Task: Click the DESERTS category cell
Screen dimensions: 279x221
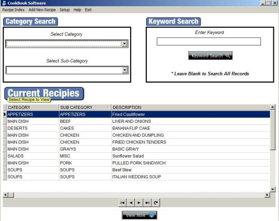Action: point(33,128)
